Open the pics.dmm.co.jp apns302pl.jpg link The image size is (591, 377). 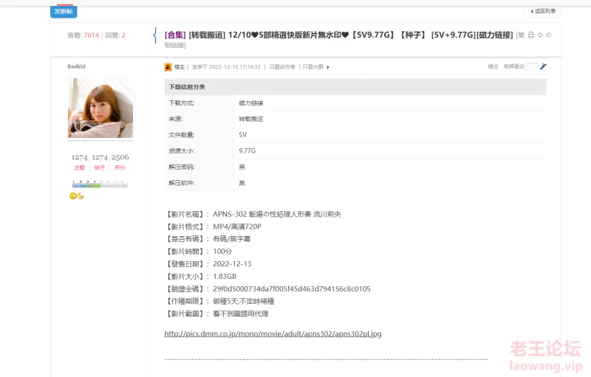[x=273, y=333]
